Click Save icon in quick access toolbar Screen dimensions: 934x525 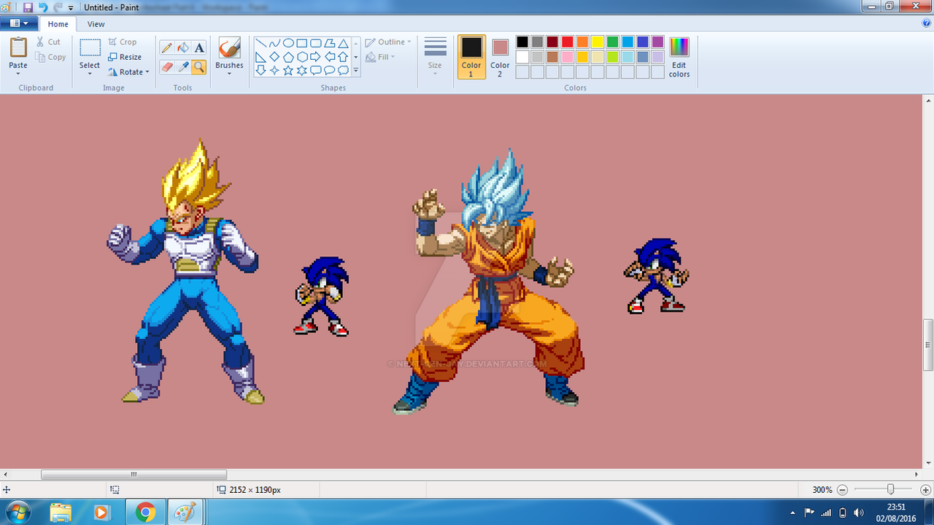pyautogui.click(x=28, y=7)
